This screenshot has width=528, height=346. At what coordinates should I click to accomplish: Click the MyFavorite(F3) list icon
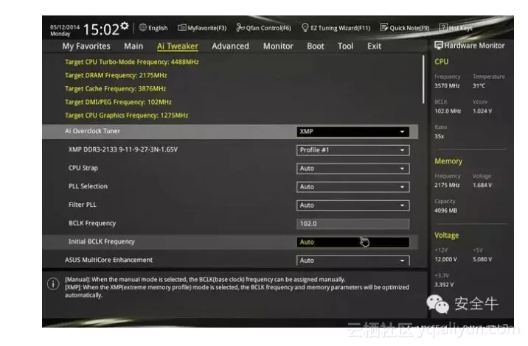tap(182, 27)
